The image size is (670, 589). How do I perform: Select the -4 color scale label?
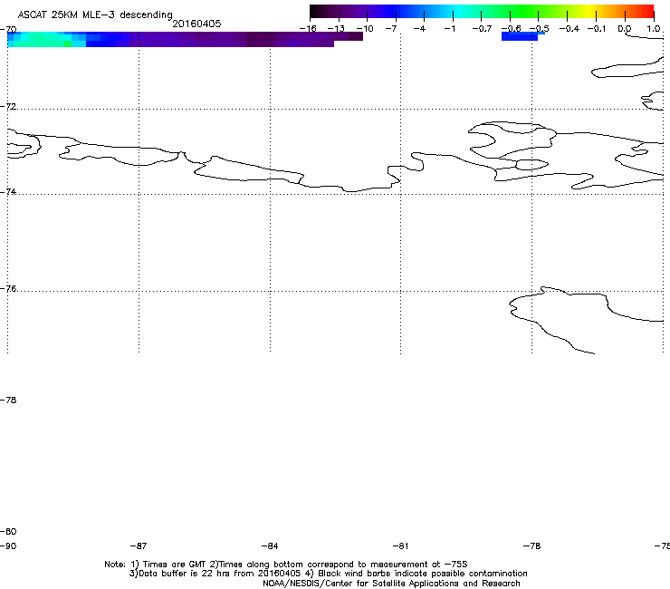pos(419,29)
